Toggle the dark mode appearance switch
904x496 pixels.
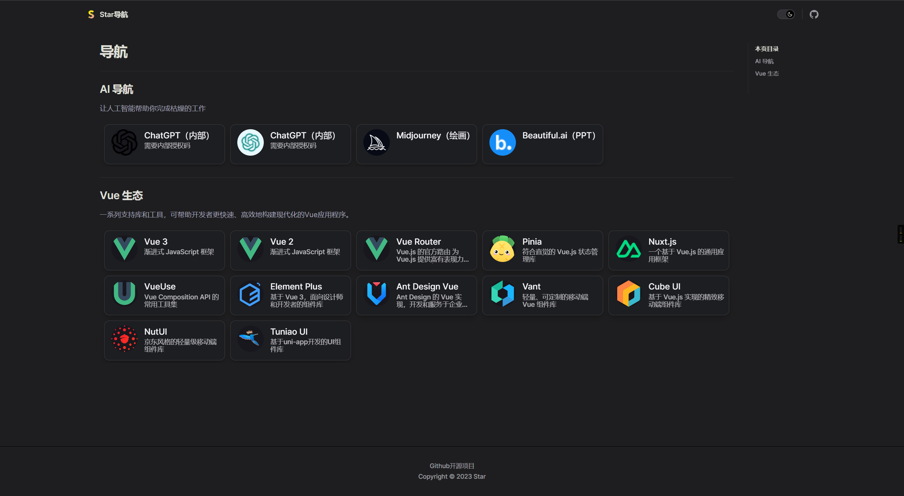tap(786, 14)
